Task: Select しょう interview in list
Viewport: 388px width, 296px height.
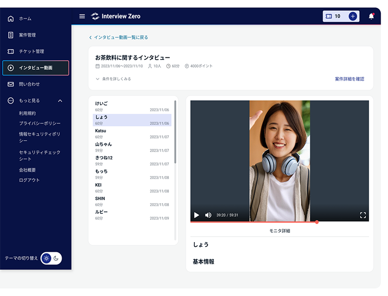Action: tap(132, 120)
